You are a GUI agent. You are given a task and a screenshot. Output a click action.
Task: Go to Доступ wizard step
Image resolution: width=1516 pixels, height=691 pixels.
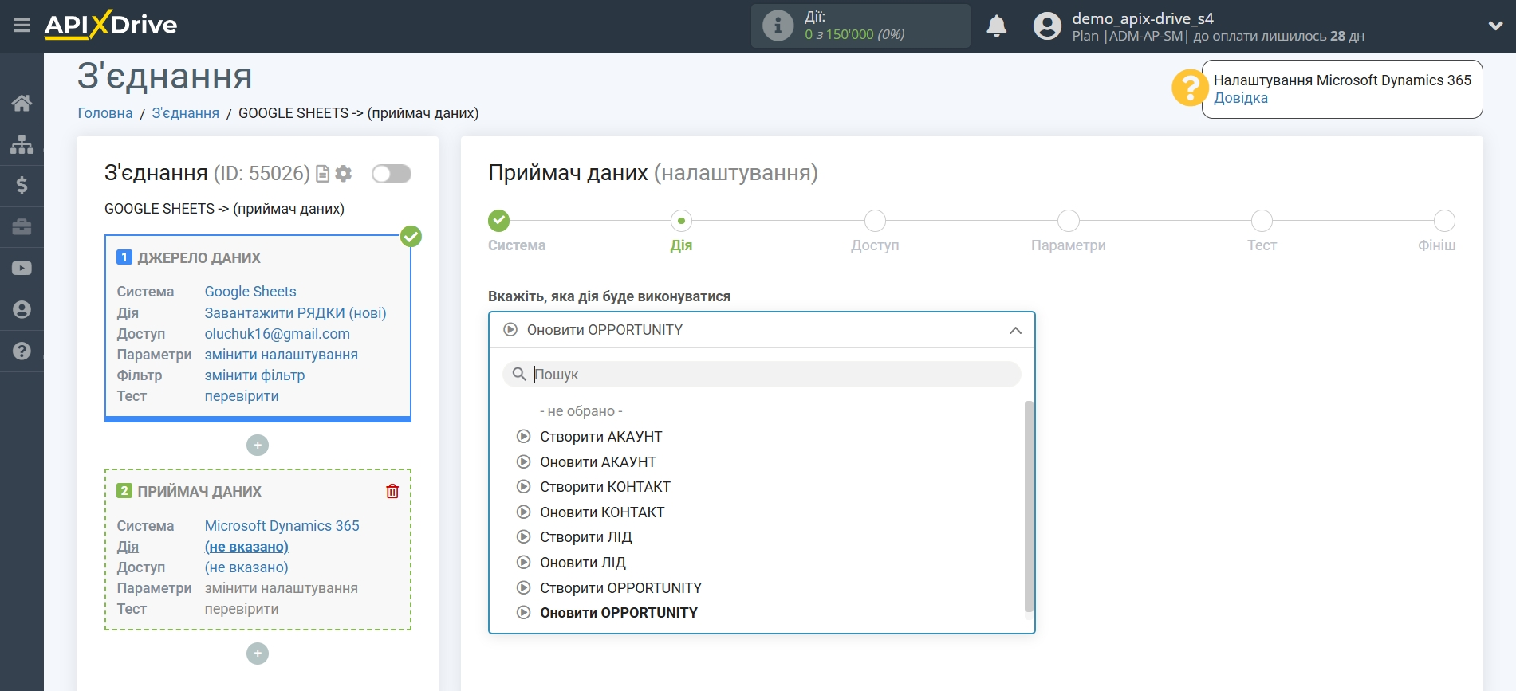click(875, 221)
